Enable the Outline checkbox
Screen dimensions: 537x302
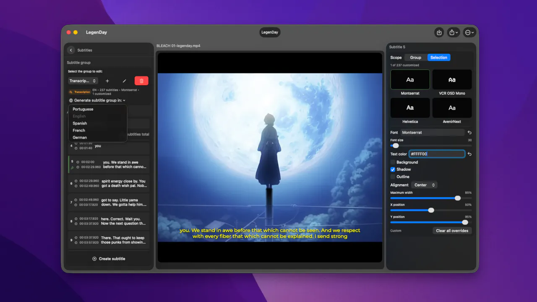[x=393, y=177]
